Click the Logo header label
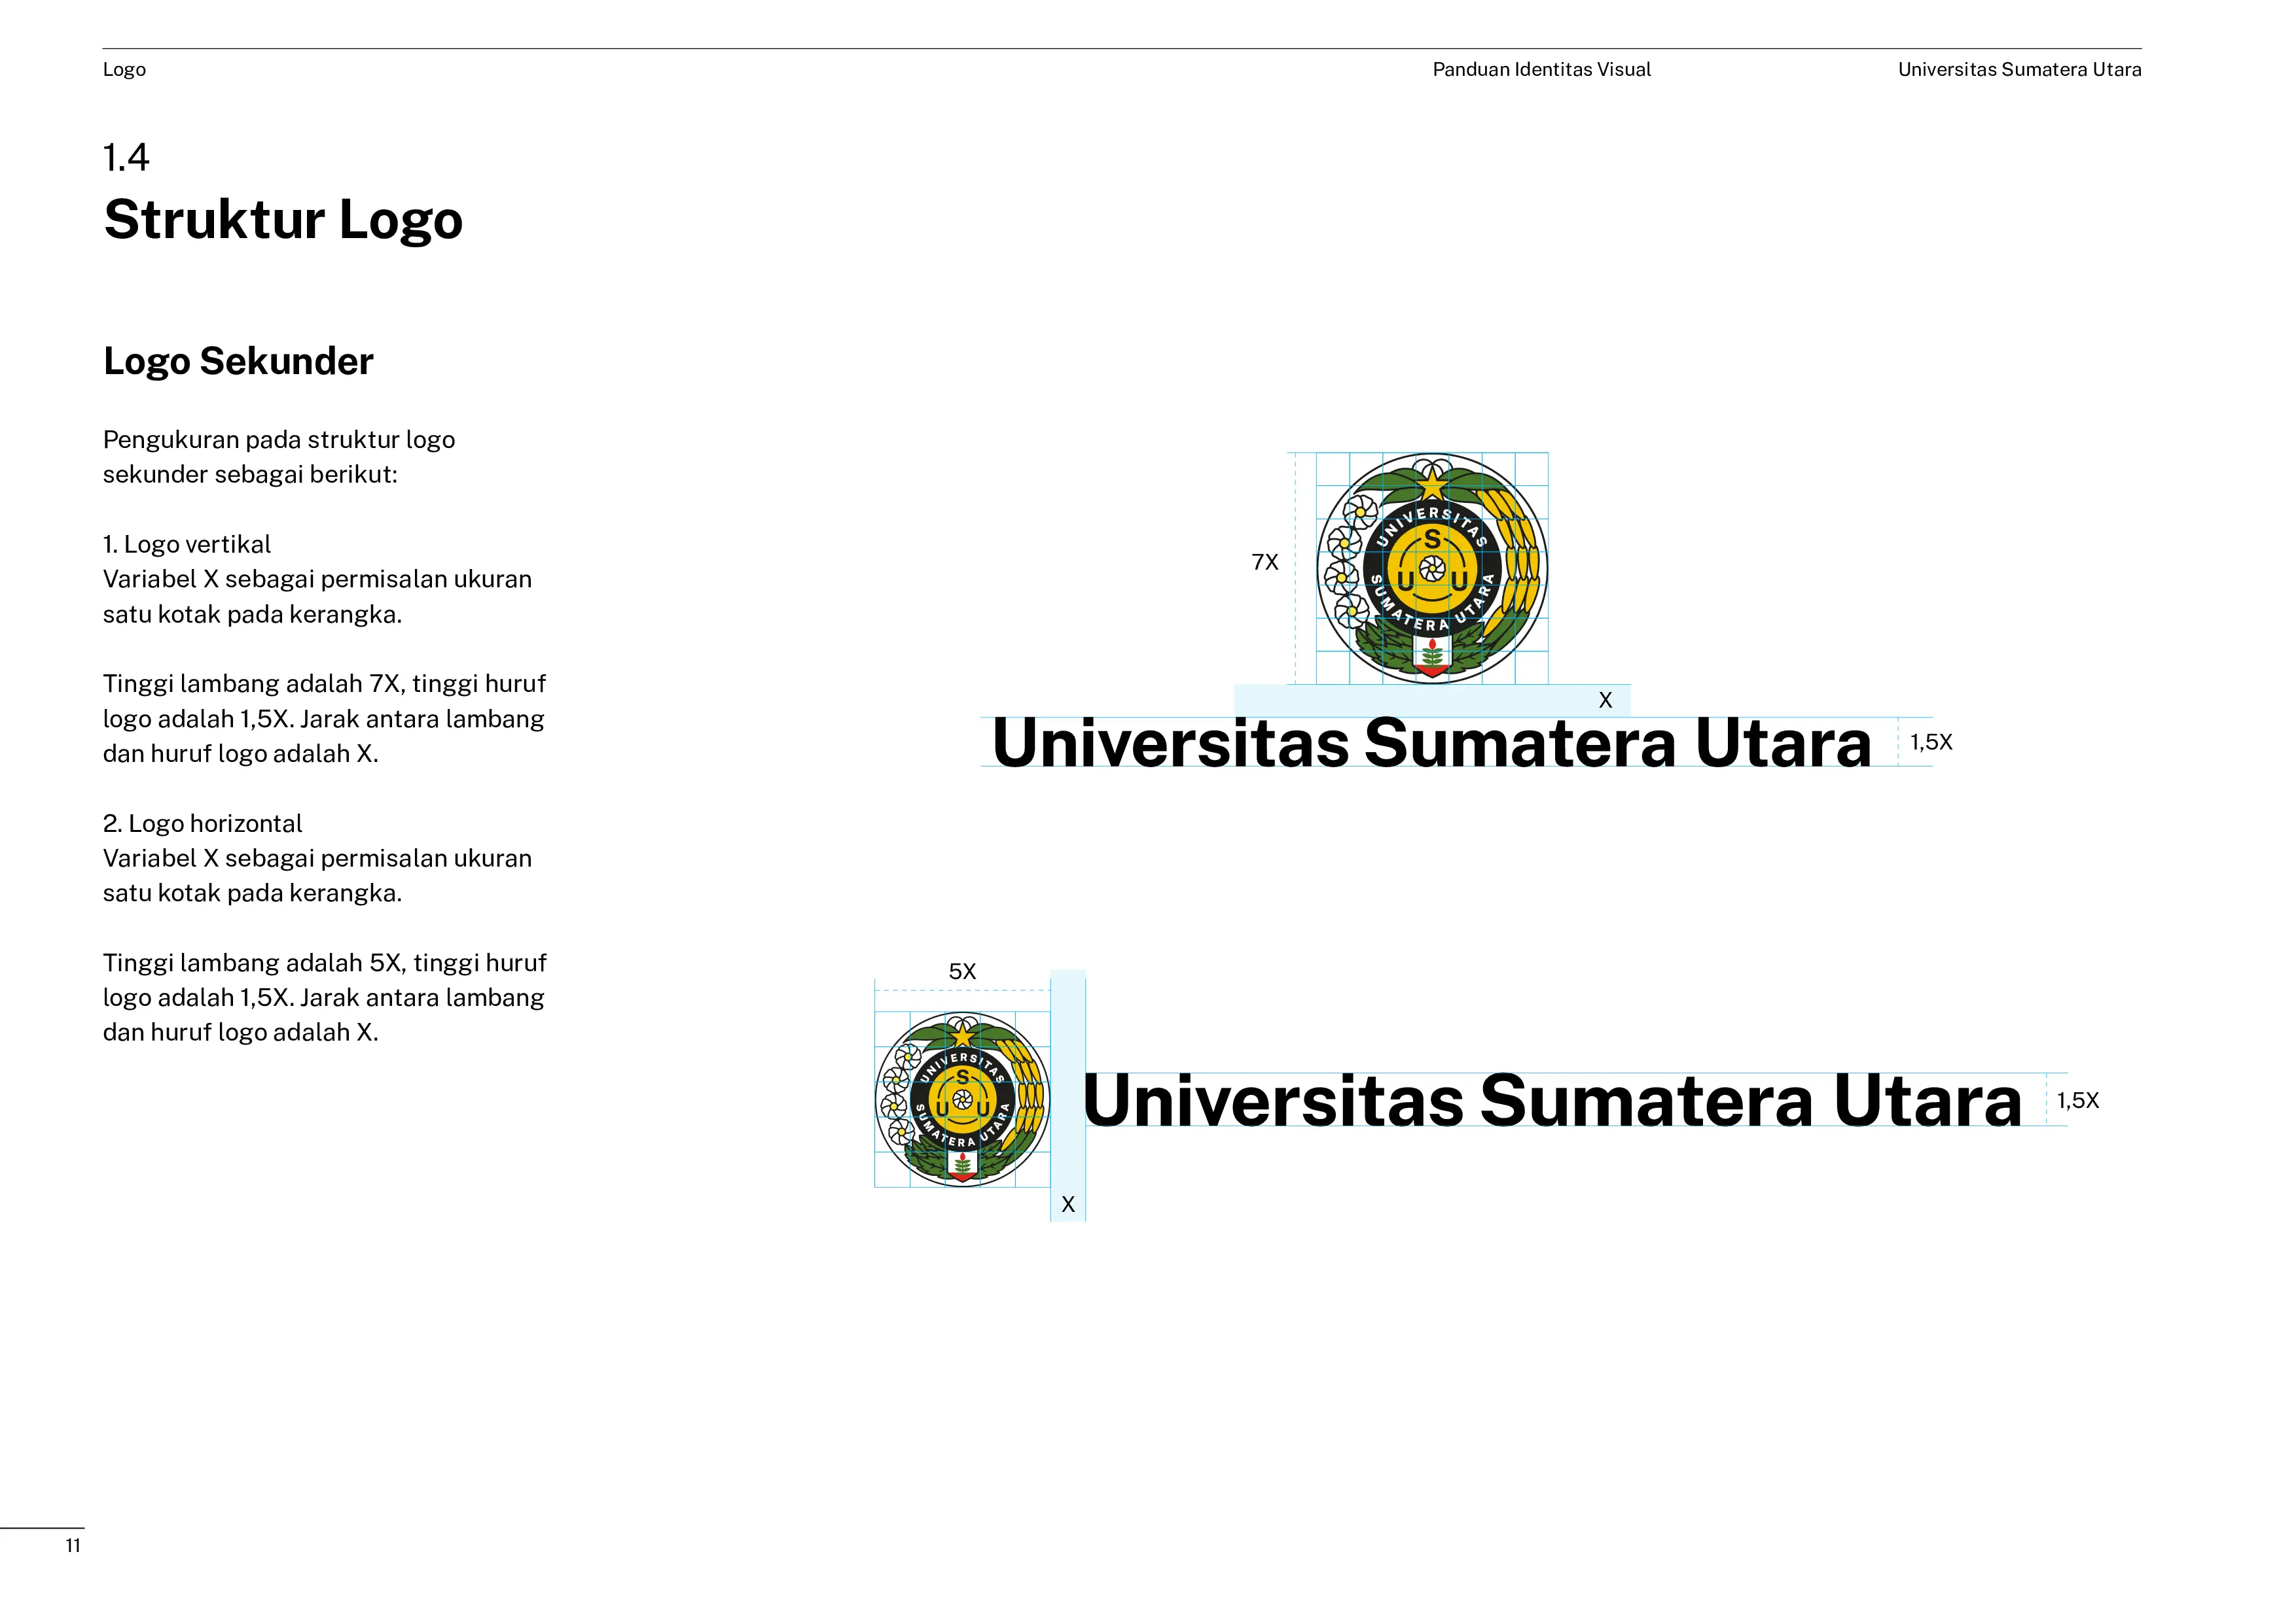 124,70
